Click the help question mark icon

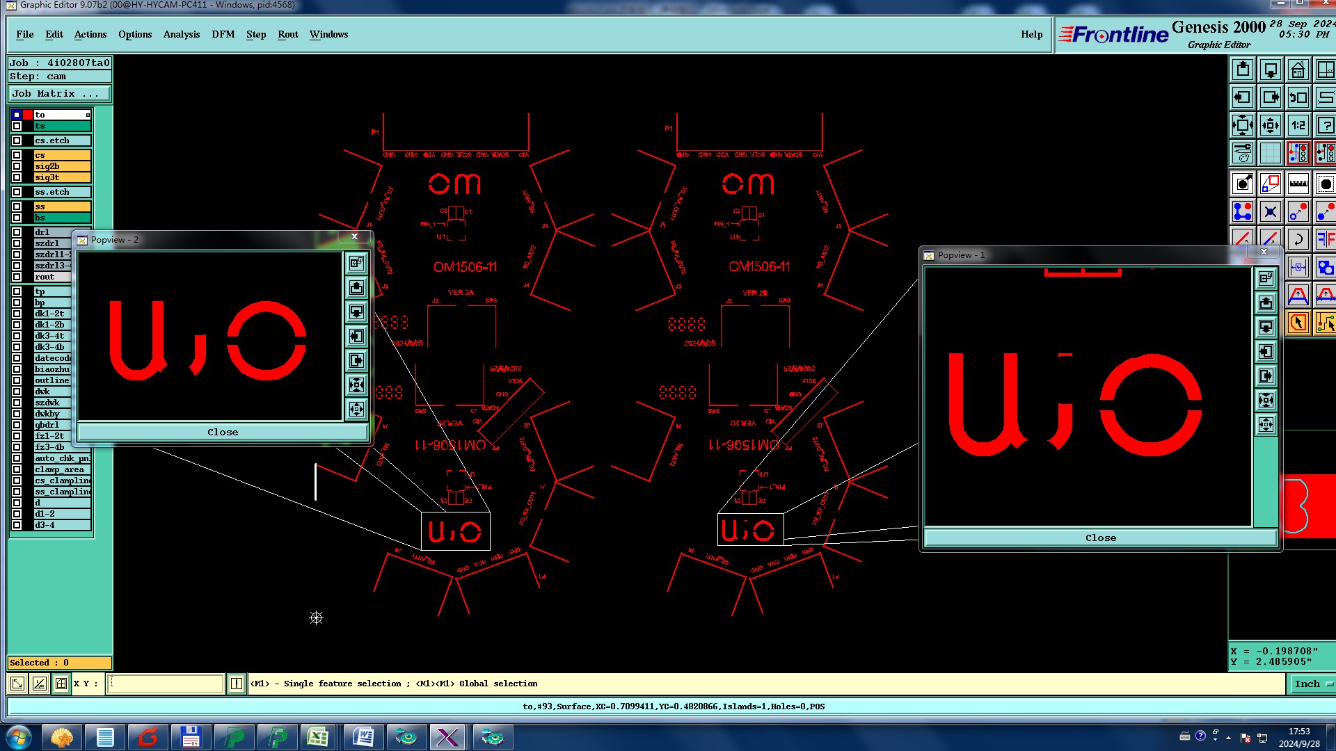(1326, 126)
